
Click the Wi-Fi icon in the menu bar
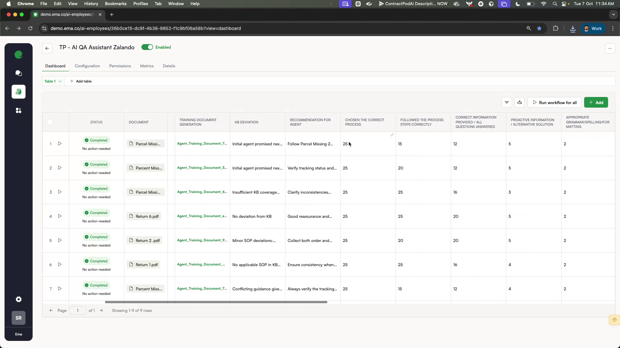coord(543,4)
